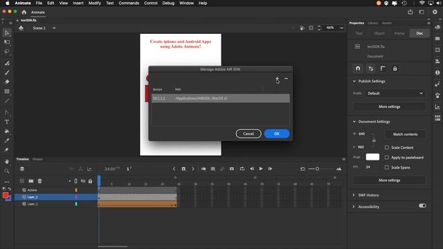Toggle the lock-all-layers icon in timeline header
Viewport: 443px width, 249px height.
click(x=90, y=181)
